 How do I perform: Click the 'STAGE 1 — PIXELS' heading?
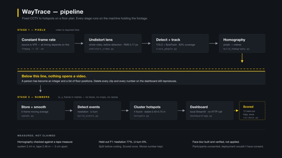[x=31, y=30]
